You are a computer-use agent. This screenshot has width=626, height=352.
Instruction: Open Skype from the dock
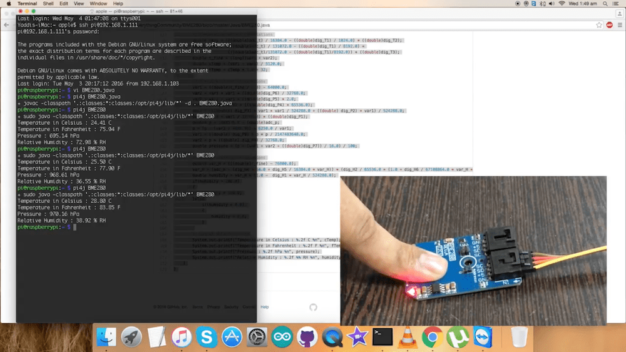pyautogui.click(x=207, y=337)
